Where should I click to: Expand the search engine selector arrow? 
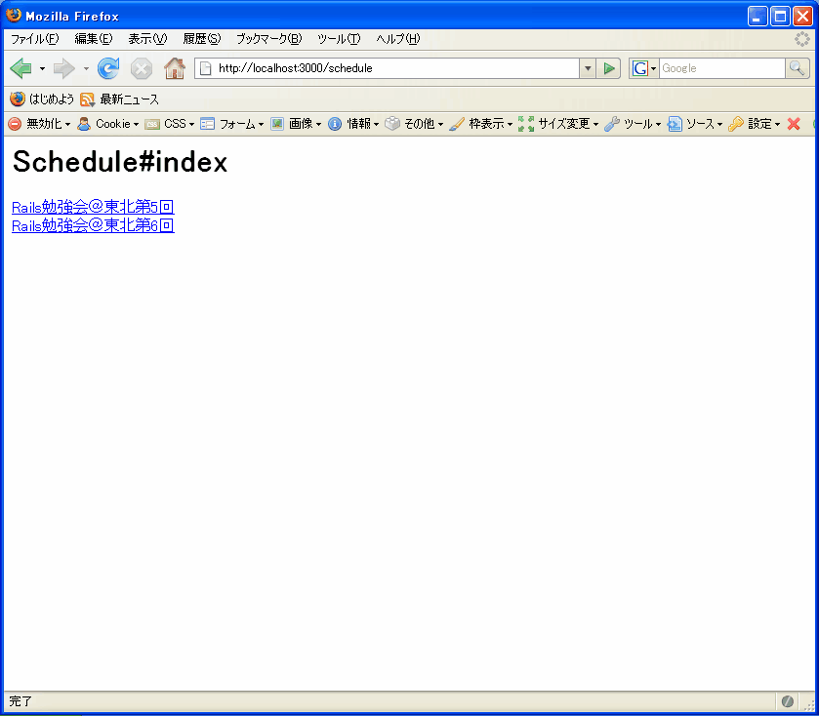point(653,68)
